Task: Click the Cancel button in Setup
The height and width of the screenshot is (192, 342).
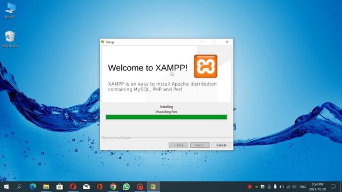Action: [221, 145]
